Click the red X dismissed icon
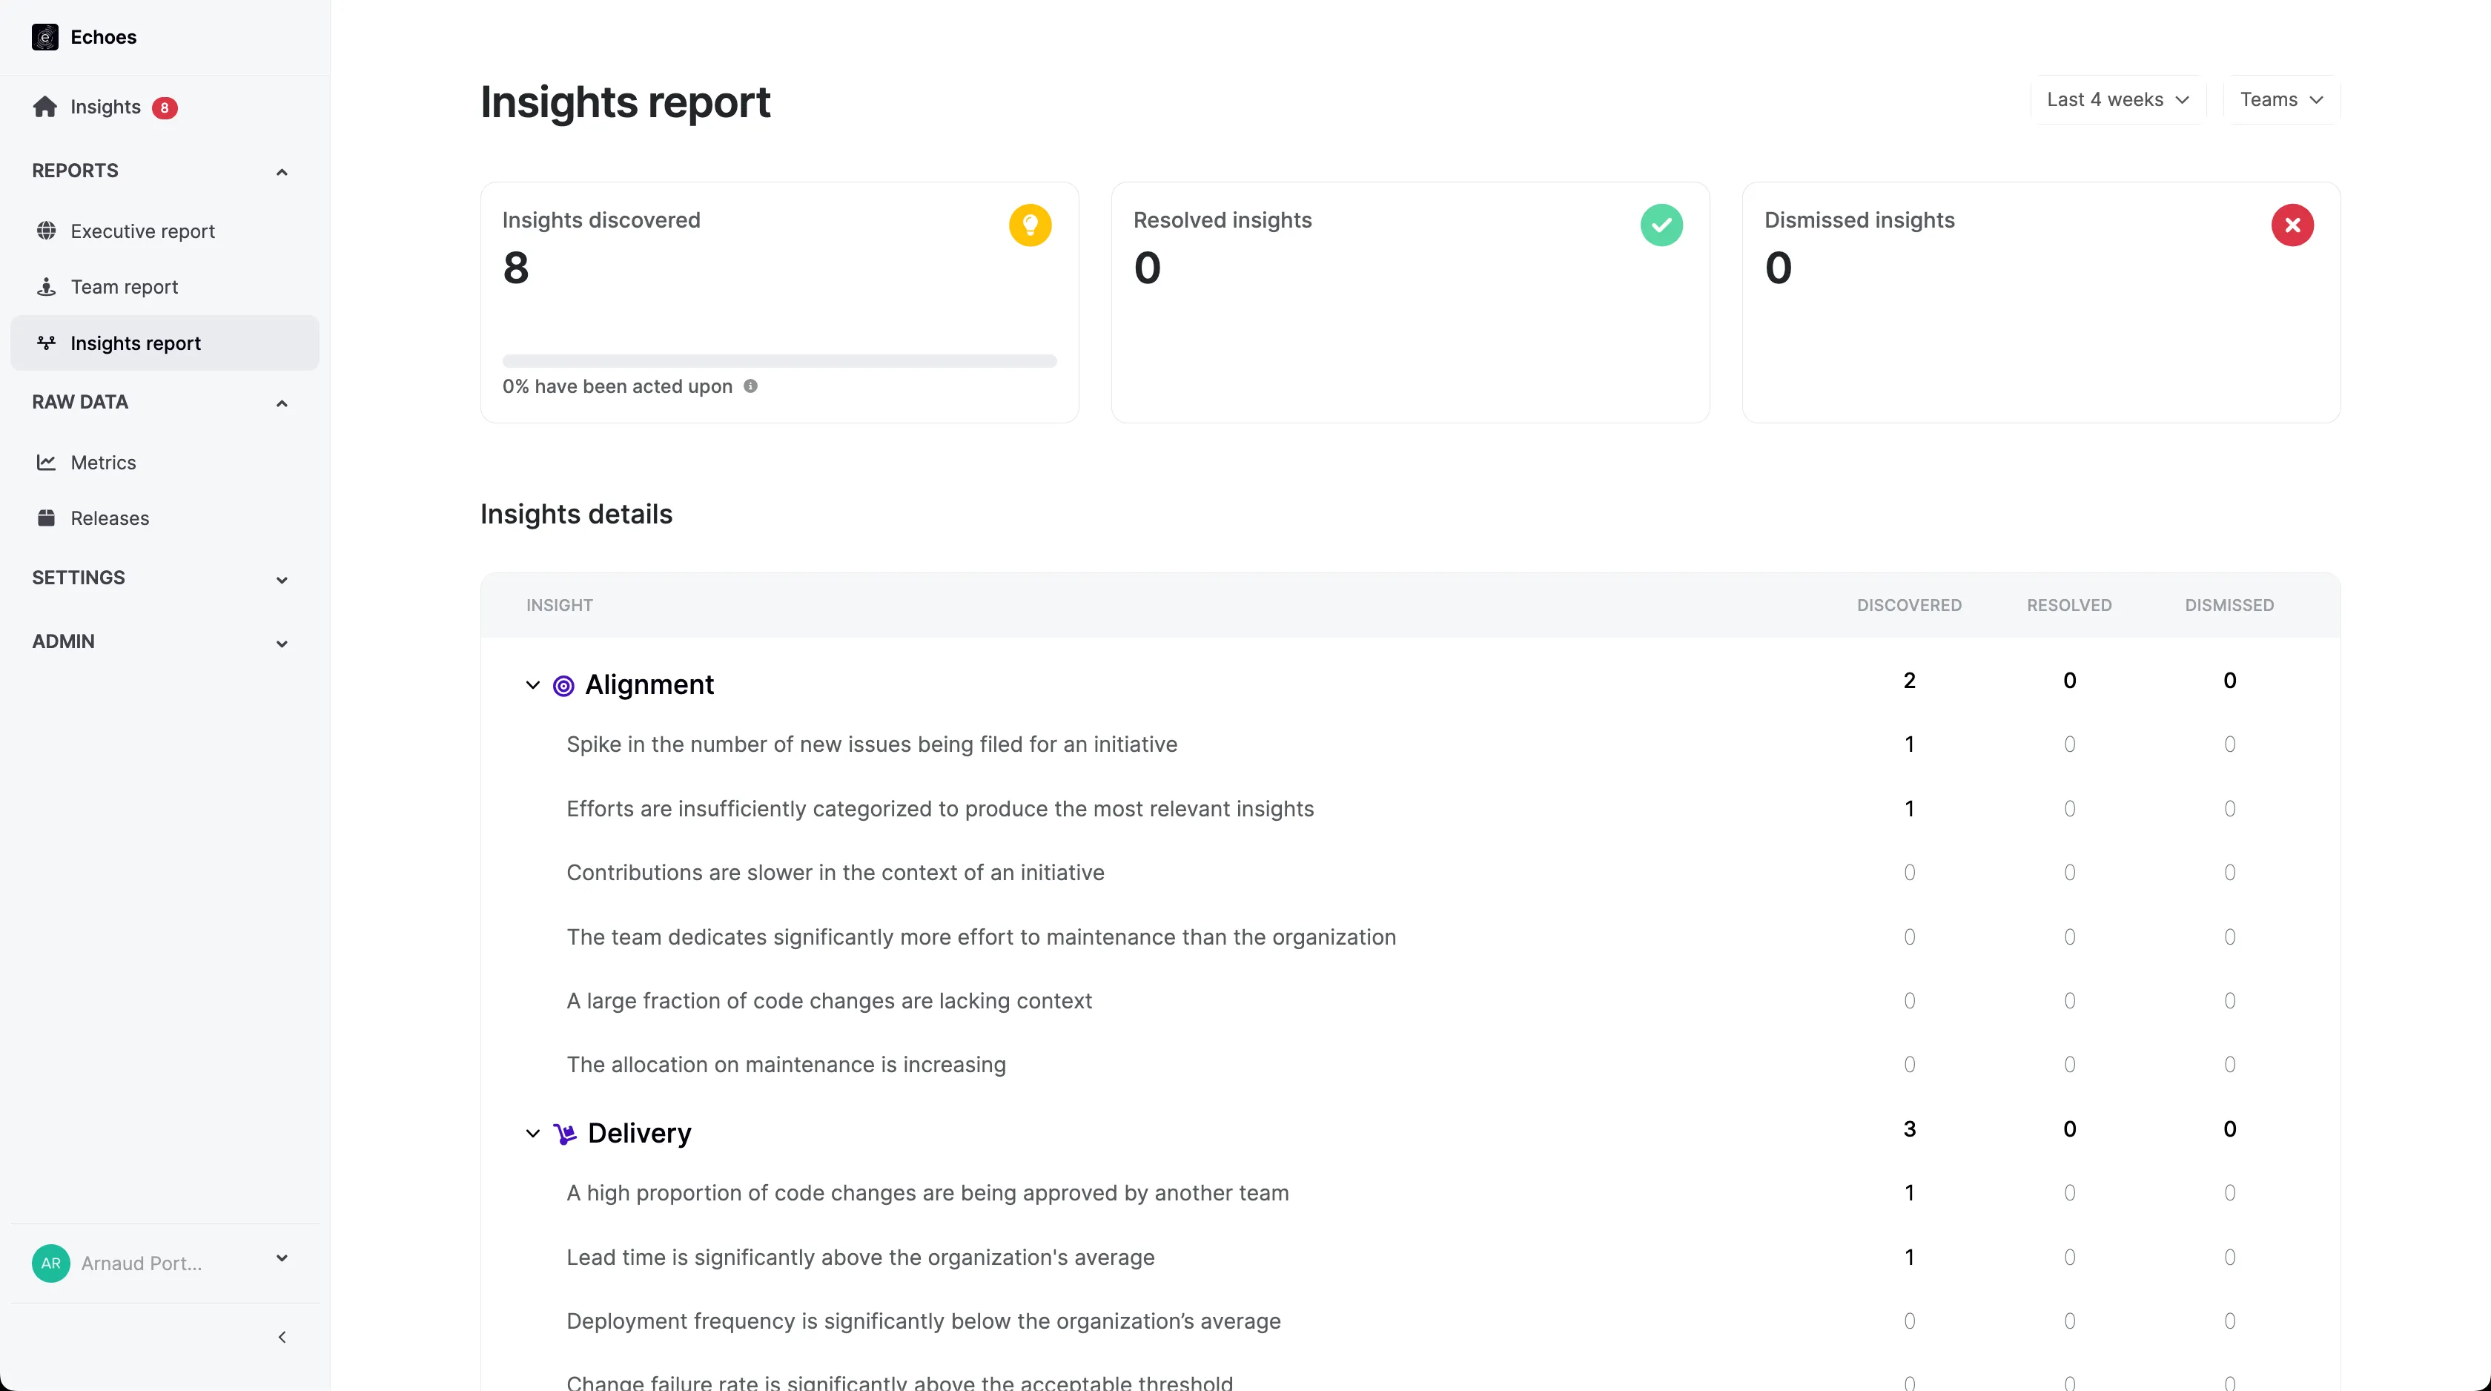The width and height of the screenshot is (2491, 1391). [2292, 225]
